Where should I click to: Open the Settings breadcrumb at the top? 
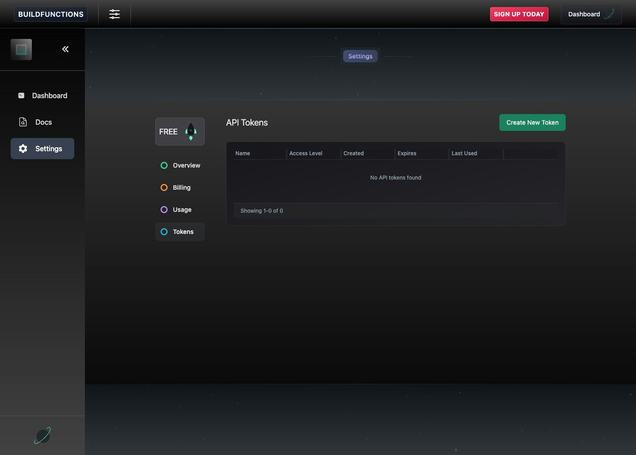coord(360,56)
